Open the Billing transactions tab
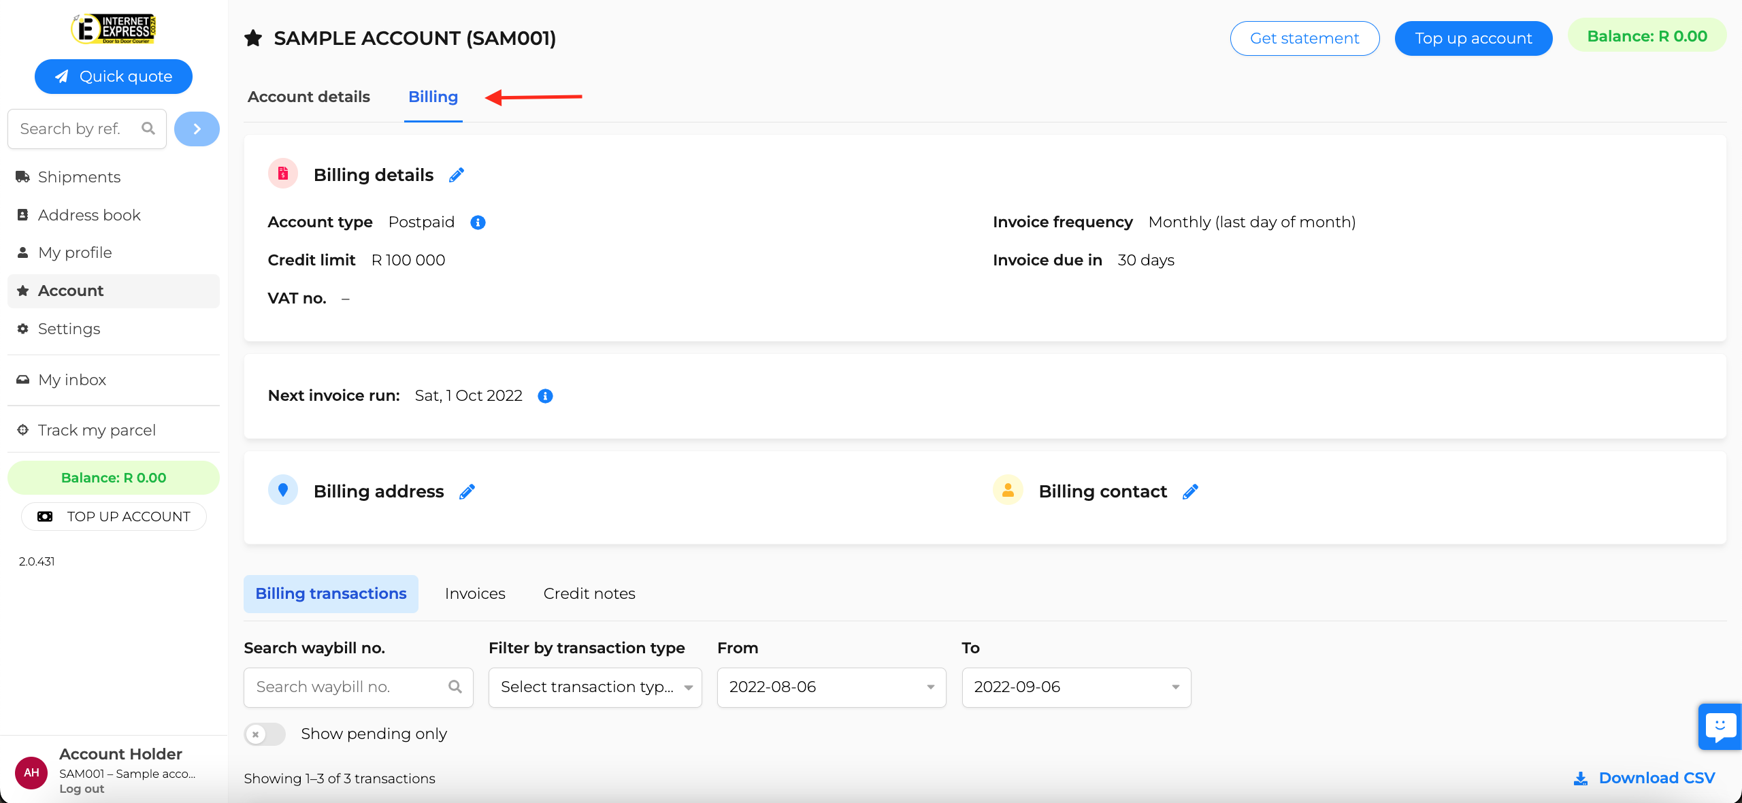The image size is (1742, 803). [x=331, y=594]
